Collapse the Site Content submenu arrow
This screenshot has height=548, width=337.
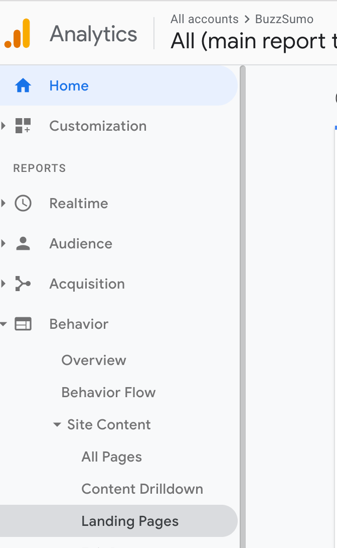tap(57, 425)
